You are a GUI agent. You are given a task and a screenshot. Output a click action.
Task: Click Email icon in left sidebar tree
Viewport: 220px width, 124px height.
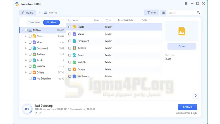34,60
